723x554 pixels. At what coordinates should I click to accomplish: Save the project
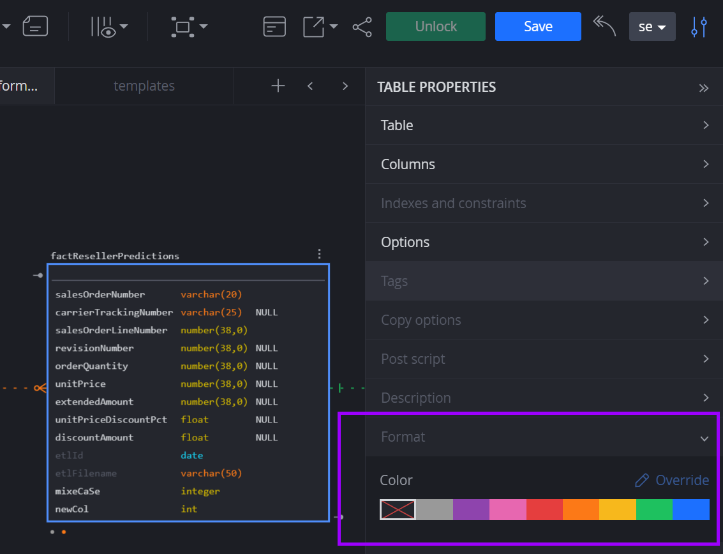coord(538,26)
